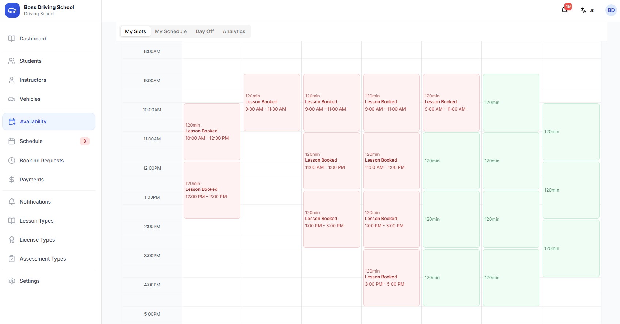Click the booked lesson 10:00 AM - 12:00 PM
Image resolution: width=620 pixels, height=324 pixels.
(212, 131)
